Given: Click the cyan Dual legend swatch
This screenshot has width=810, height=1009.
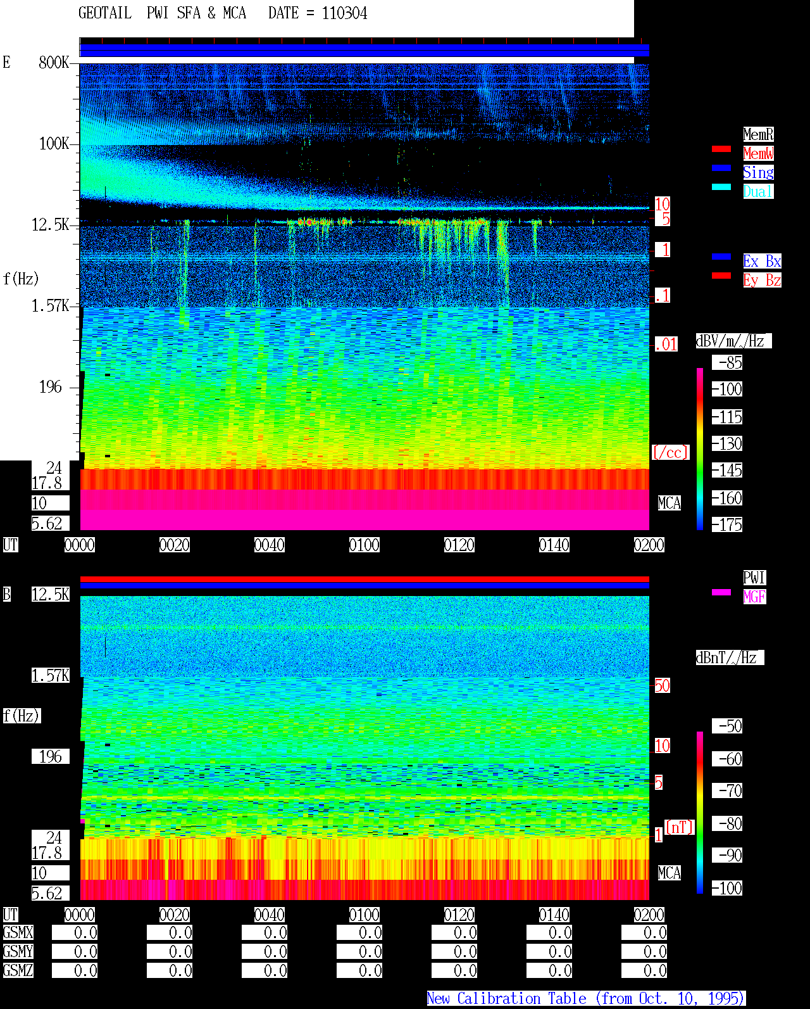Looking at the screenshot, I should [x=721, y=187].
